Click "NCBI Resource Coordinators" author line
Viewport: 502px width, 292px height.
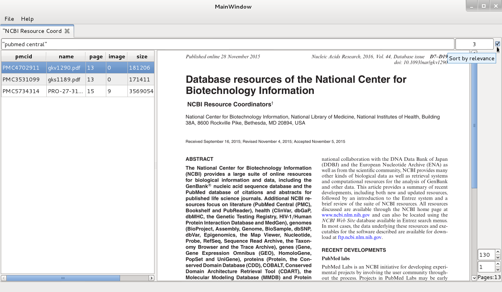pos(230,105)
